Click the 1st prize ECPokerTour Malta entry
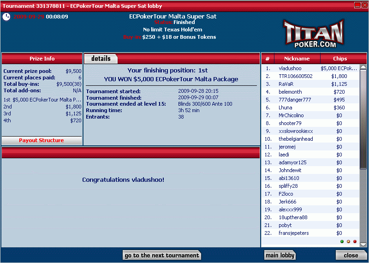The image size is (369, 263). click(42, 100)
